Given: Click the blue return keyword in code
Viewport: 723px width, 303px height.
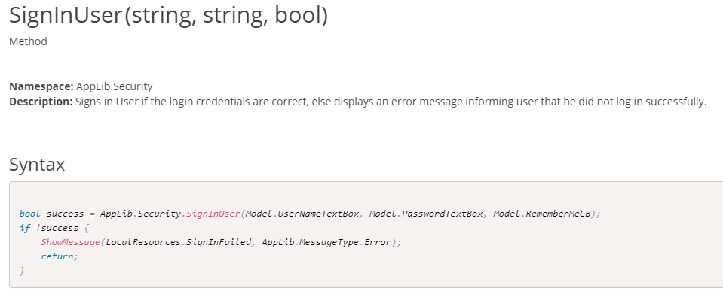Looking at the screenshot, I should coord(58,256).
